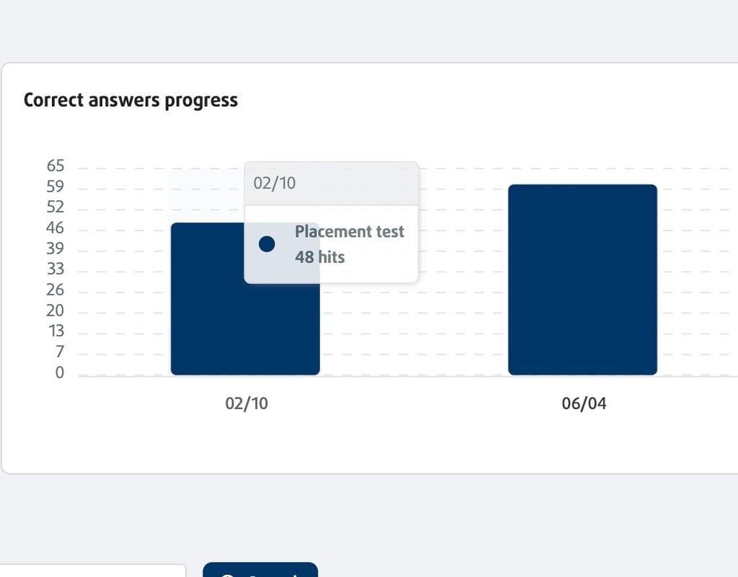This screenshot has width=738, height=577.
Task: Click the 06/04 bar in the chart
Action: point(582,279)
